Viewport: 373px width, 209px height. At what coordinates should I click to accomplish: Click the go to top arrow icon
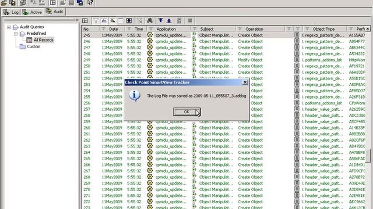point(161,21)
